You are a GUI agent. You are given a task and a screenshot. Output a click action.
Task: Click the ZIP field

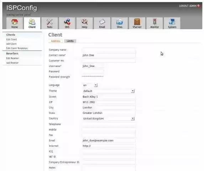[x=109, y=102]
